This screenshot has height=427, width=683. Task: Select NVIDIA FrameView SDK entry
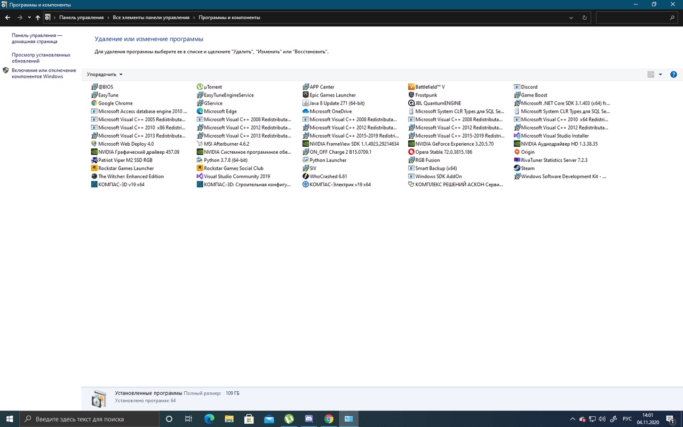(350, 144)
